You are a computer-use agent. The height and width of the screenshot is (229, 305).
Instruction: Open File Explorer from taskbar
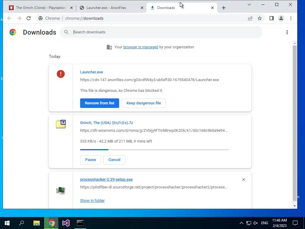(x=36, y=223)
